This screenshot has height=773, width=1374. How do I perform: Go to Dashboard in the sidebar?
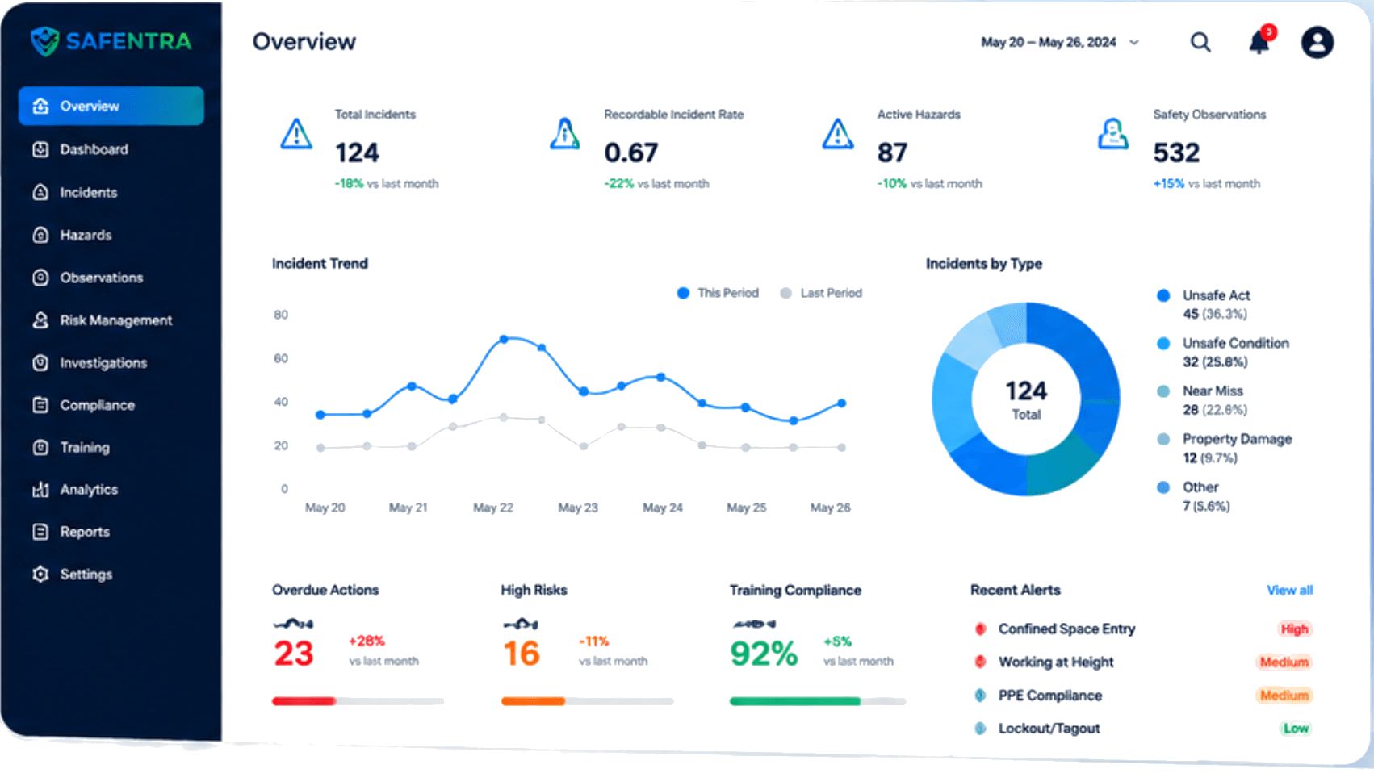pos(94,149)
